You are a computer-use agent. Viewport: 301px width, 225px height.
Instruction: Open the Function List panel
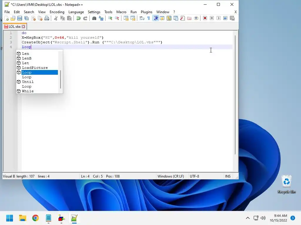[183, 18]
